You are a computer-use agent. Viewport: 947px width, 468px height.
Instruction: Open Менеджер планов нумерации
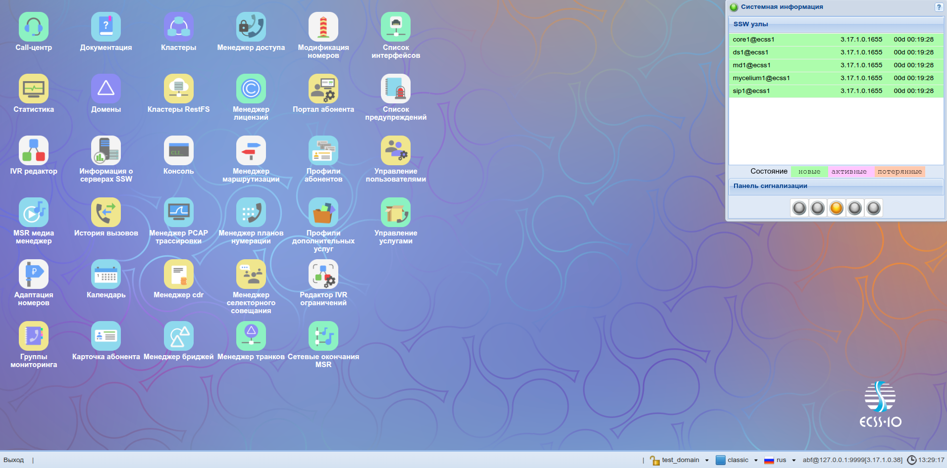(251, 212)
